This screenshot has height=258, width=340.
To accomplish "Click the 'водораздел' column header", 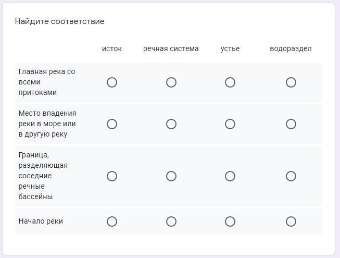I will [291, 48].
